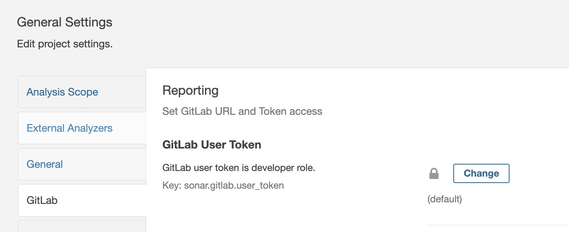Click the sonar.gitlab.user_token key value

(234, 185)
